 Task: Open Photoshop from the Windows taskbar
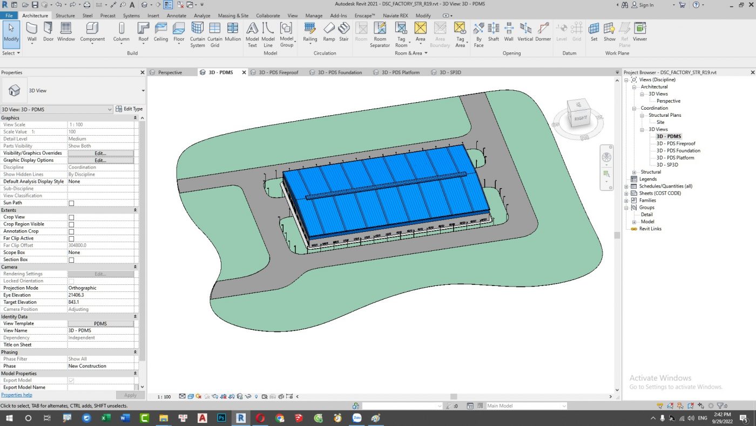click(221, 418)
